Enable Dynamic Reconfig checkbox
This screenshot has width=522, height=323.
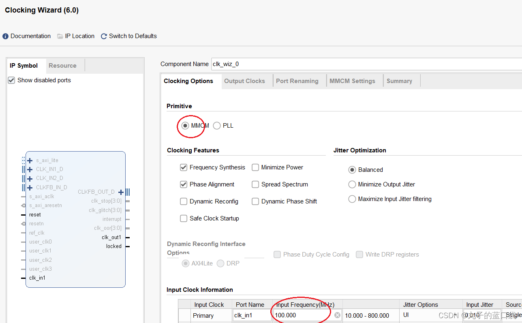(x=184, y=201)
